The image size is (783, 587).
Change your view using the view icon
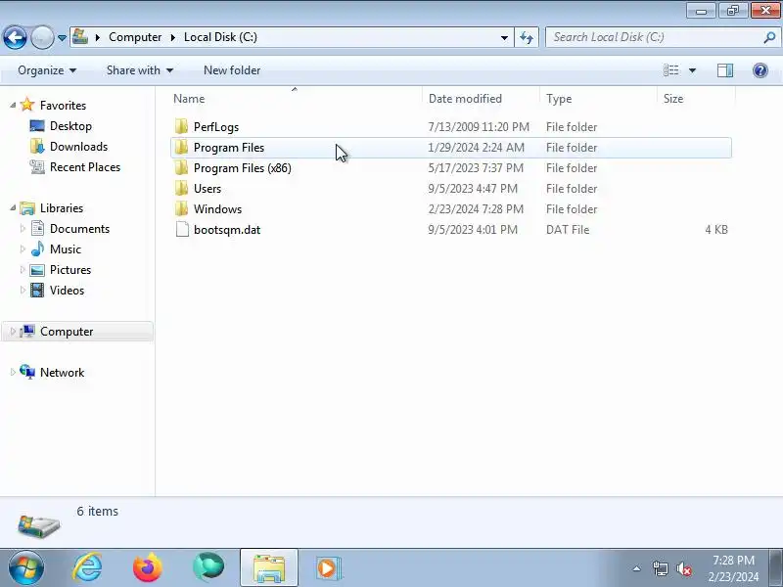pos(671,70)
